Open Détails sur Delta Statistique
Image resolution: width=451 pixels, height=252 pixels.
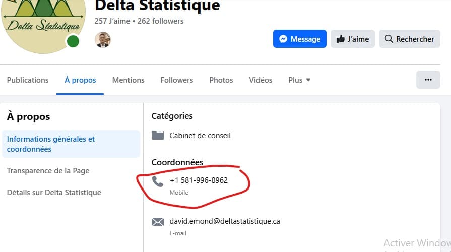[54, 193]
